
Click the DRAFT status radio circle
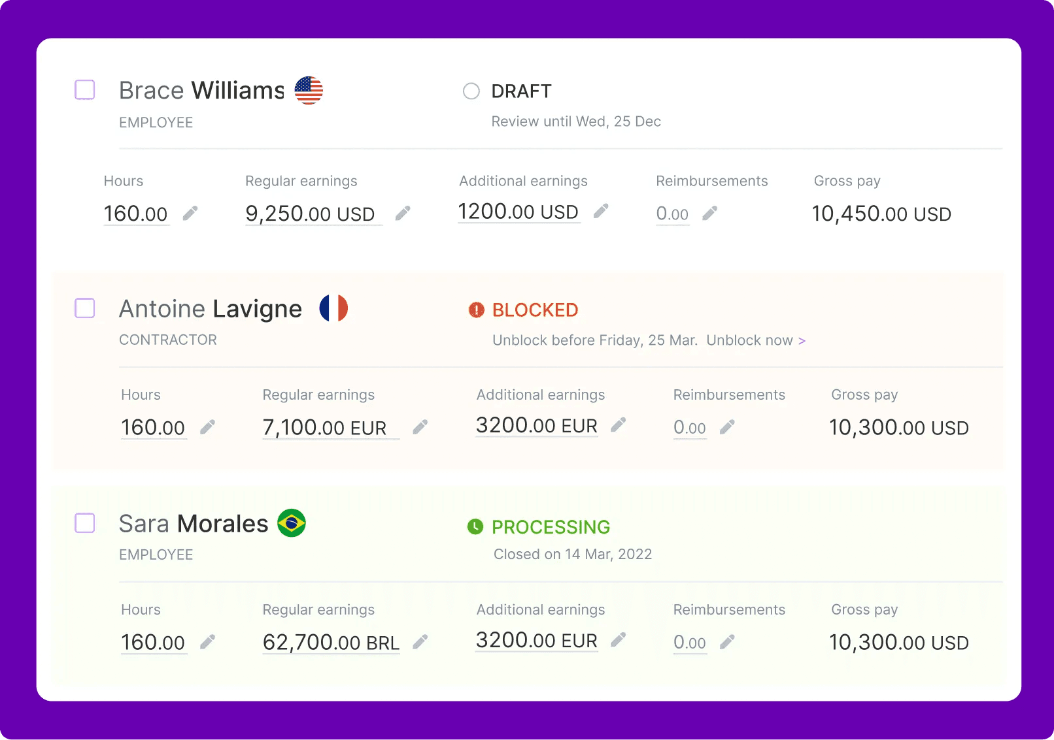(471, 91)
